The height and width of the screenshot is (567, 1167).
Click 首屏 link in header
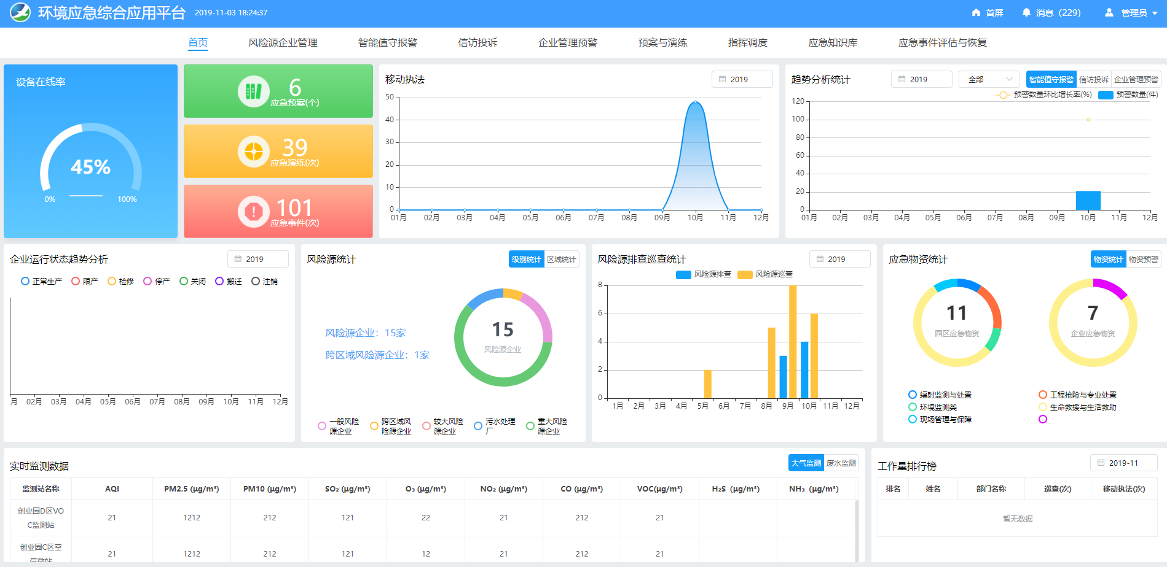pyautogui.click(x=988, y=12)
